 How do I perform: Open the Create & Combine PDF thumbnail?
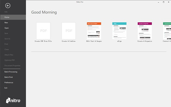[x=69, y=31]
